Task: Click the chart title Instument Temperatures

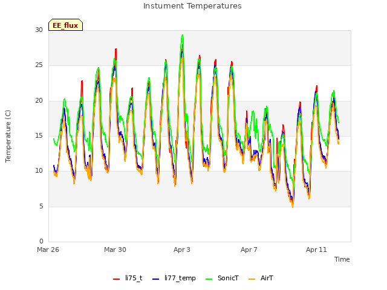Action: coord(192,6)
